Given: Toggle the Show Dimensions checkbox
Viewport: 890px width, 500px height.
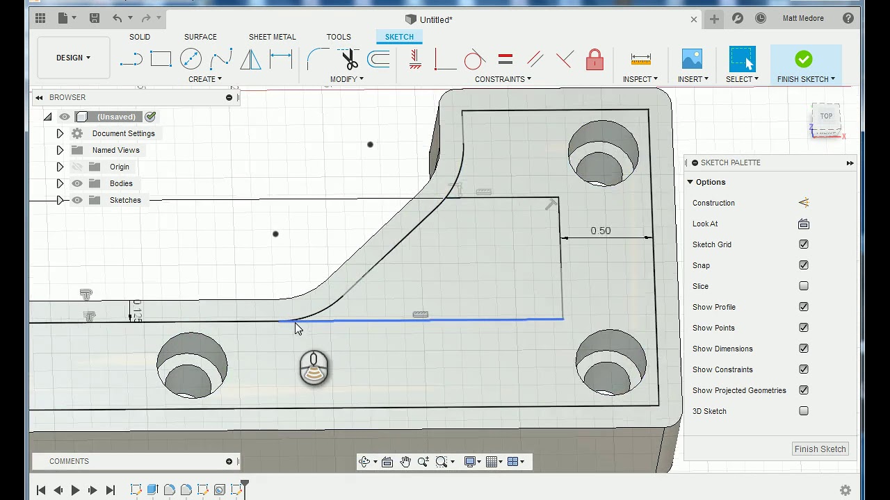Looking at the screenshot, I should pyautogui.click(x=804, y=349).
